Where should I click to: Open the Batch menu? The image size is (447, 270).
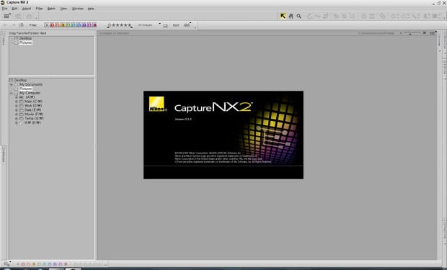tap(51, 9)
